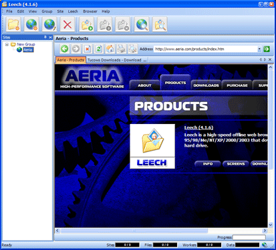
Task: Click the AERIA logo
Action: pos(92,78)
